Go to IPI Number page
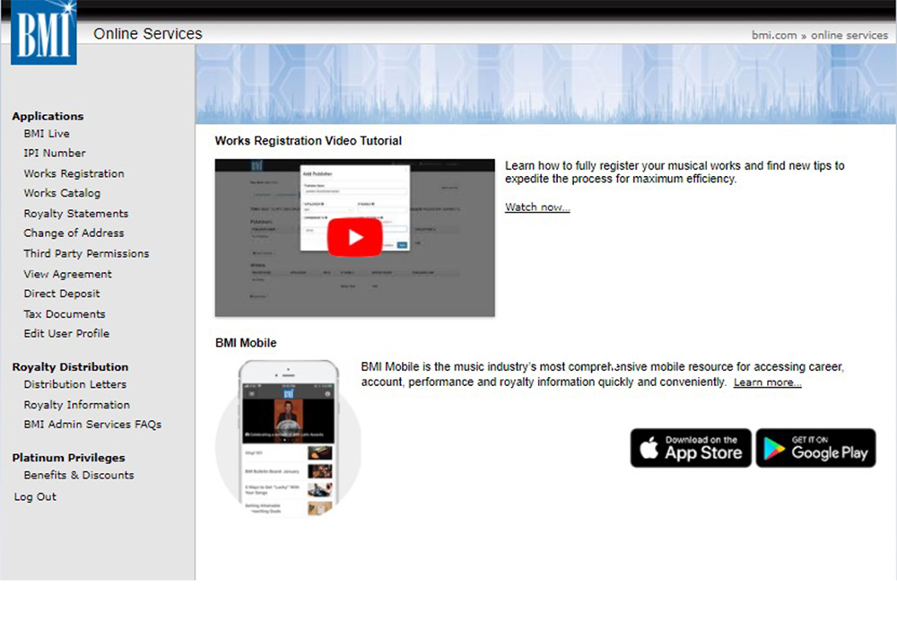897x641 pixels. tap(55, 154)
